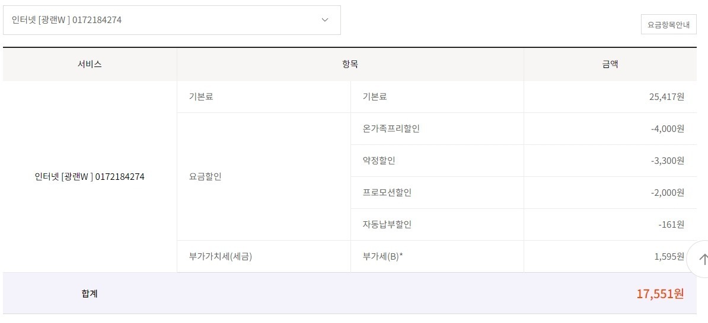Screen dimensions: 708x323
Task: Click the 약정할인 row label
Action: point(379,160)
